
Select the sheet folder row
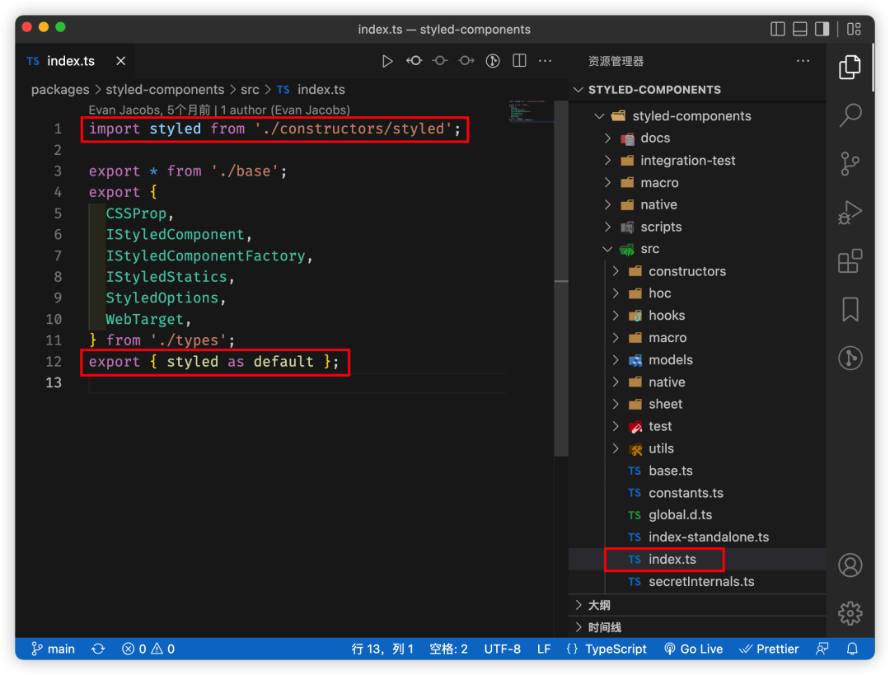pyautogui.click(x=697, y=404)
